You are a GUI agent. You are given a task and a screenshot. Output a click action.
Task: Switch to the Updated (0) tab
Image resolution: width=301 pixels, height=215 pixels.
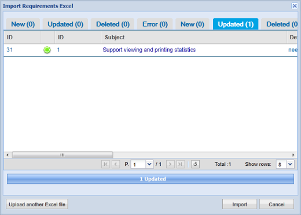coord(65,24)
